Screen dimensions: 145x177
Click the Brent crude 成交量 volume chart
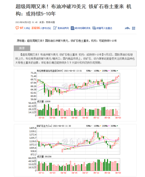(79, 109)
